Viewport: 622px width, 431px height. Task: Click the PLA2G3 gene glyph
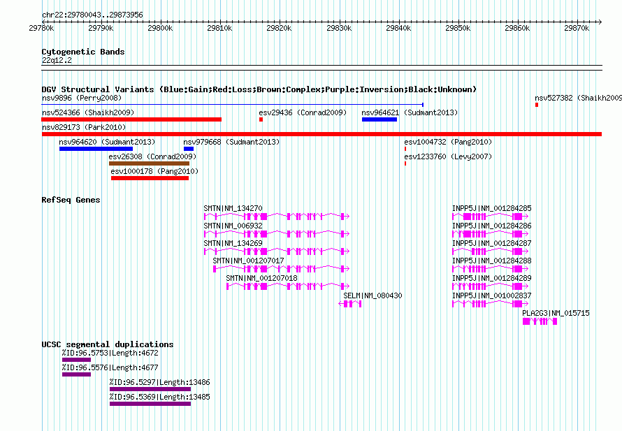(x=540, y=321)
